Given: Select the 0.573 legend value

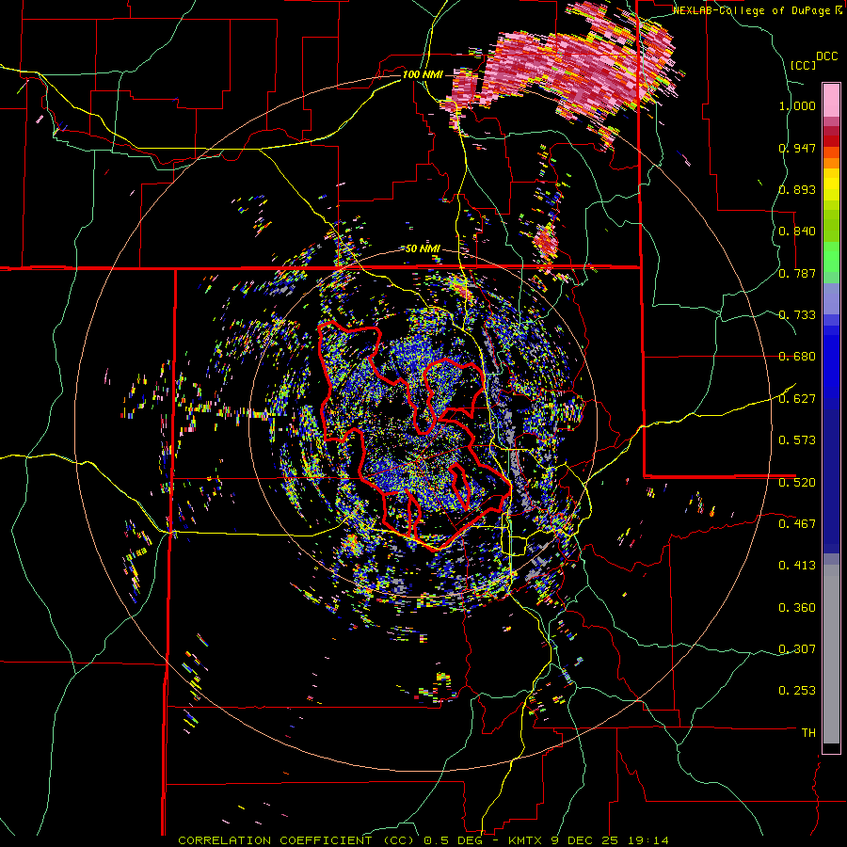Looking at the screenshot, I should pyautogui.click(x=797, y=439).
